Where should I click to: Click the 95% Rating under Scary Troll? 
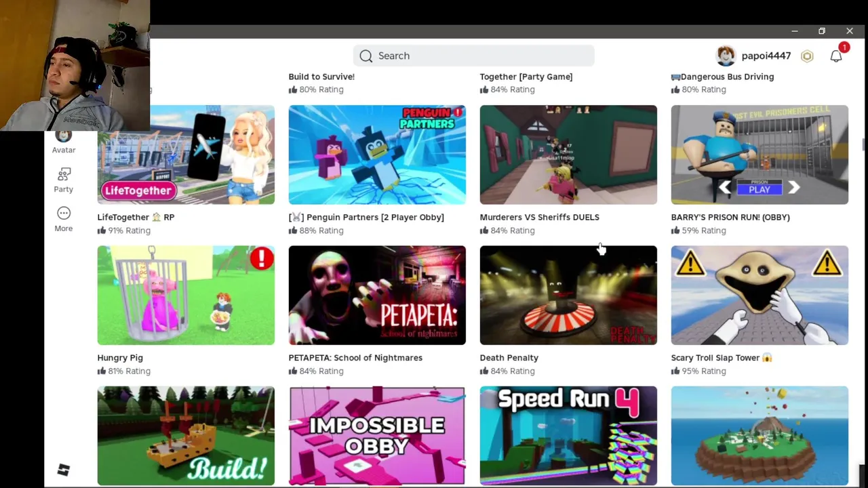[698, 371]
